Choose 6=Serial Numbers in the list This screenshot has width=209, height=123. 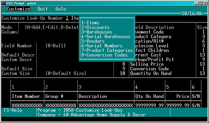click(x=102, y=46)
